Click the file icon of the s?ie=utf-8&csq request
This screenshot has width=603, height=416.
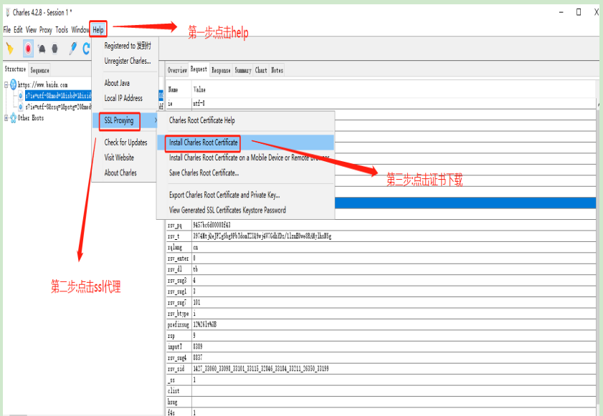tap(20, 107)
